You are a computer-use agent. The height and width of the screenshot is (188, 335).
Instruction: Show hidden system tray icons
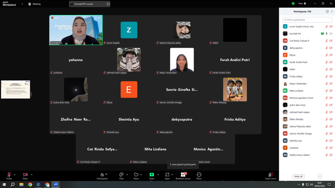click(299, 184)
